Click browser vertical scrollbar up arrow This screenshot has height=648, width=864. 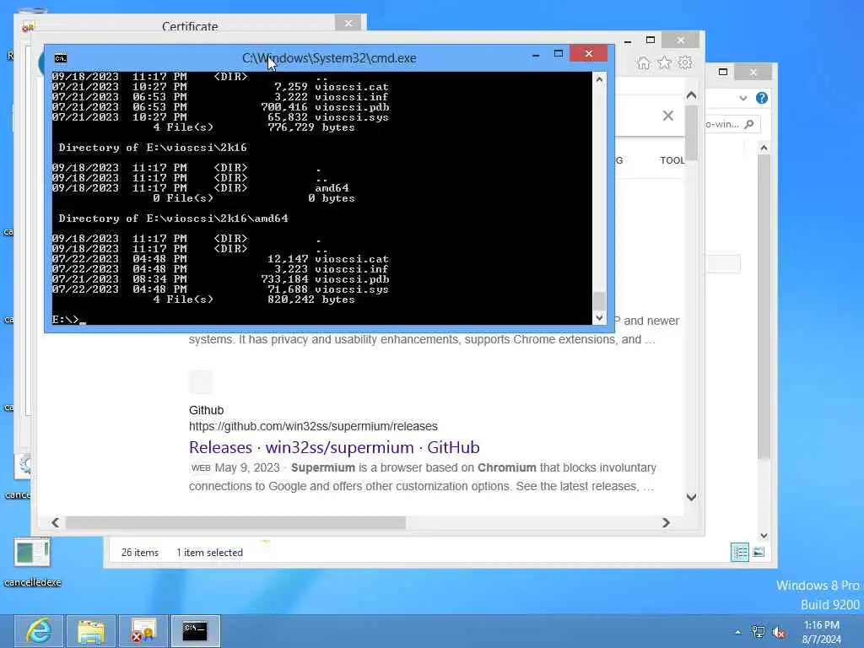[x=691, y=95]
